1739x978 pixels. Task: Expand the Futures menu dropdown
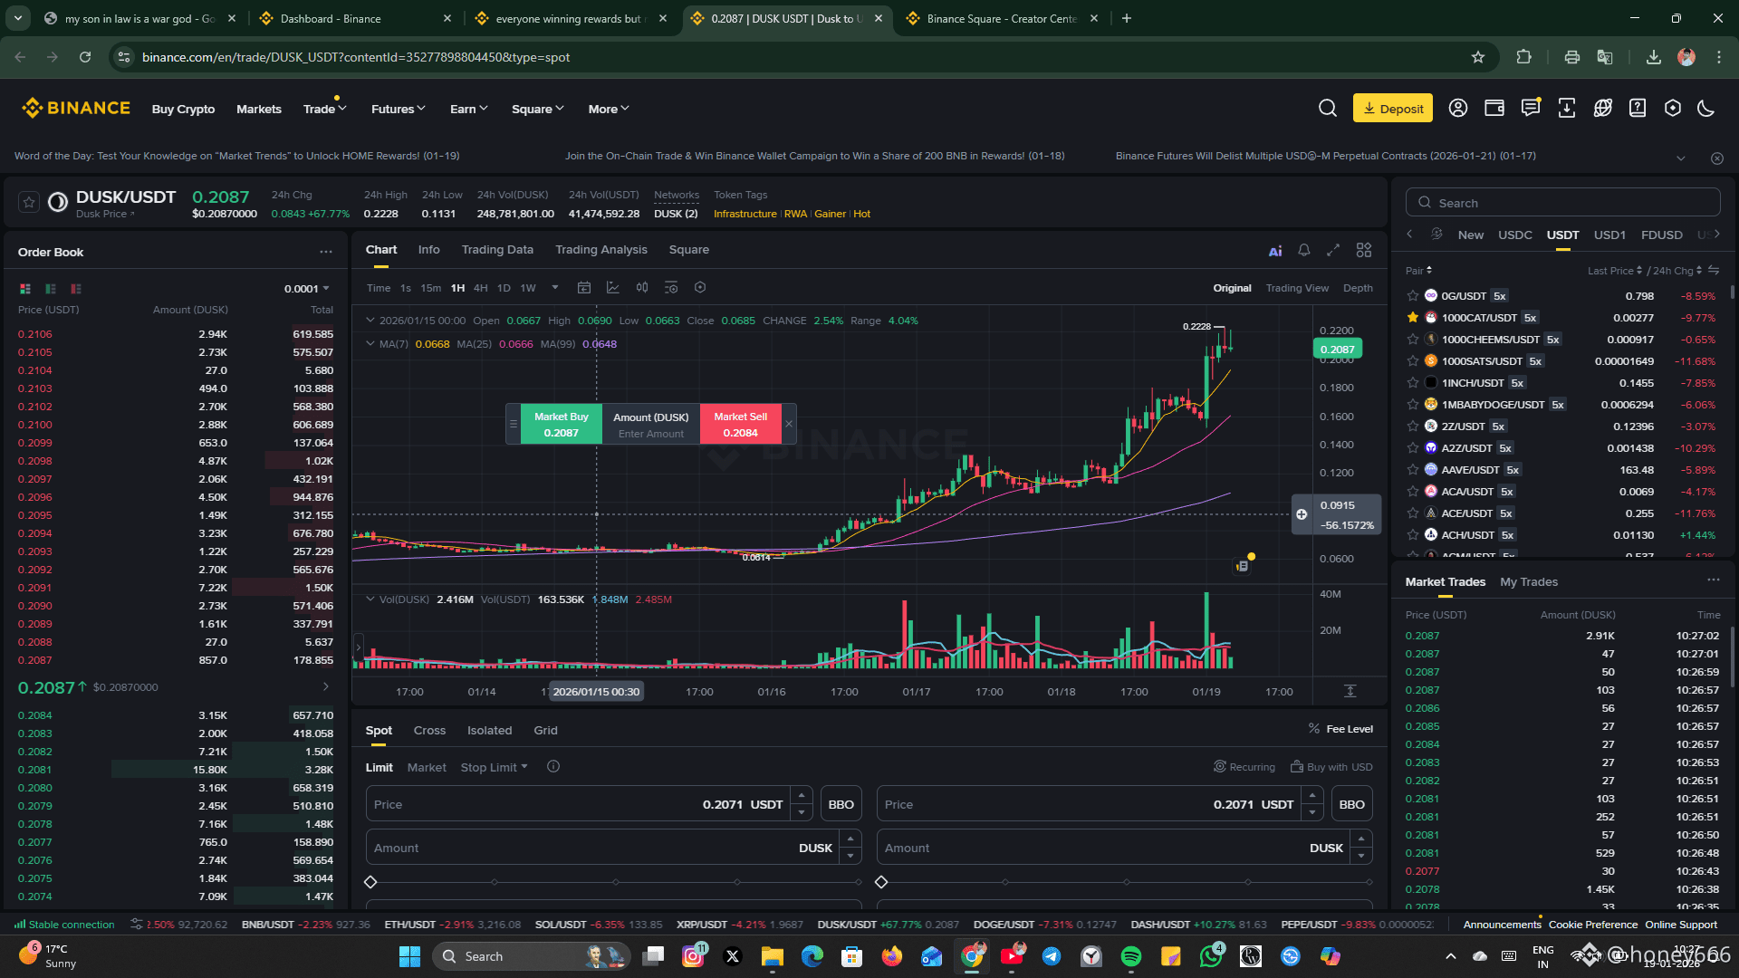[398, 109]
